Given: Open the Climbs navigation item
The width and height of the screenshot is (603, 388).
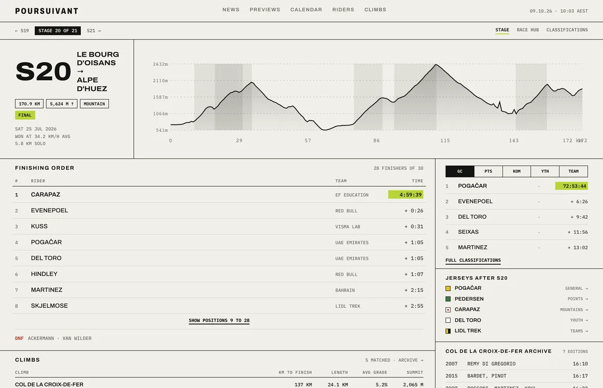Looking at the screenshot, I should point(375,10).
